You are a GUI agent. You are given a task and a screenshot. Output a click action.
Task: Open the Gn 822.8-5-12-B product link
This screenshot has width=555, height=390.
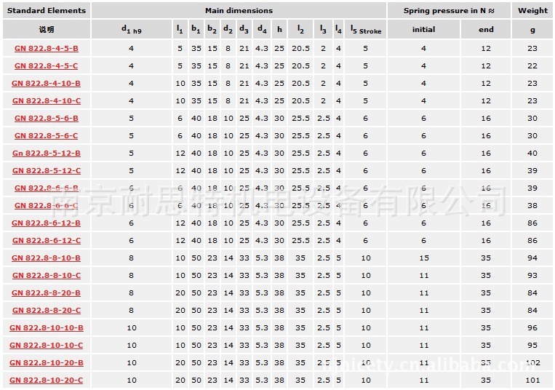(47, 153)
